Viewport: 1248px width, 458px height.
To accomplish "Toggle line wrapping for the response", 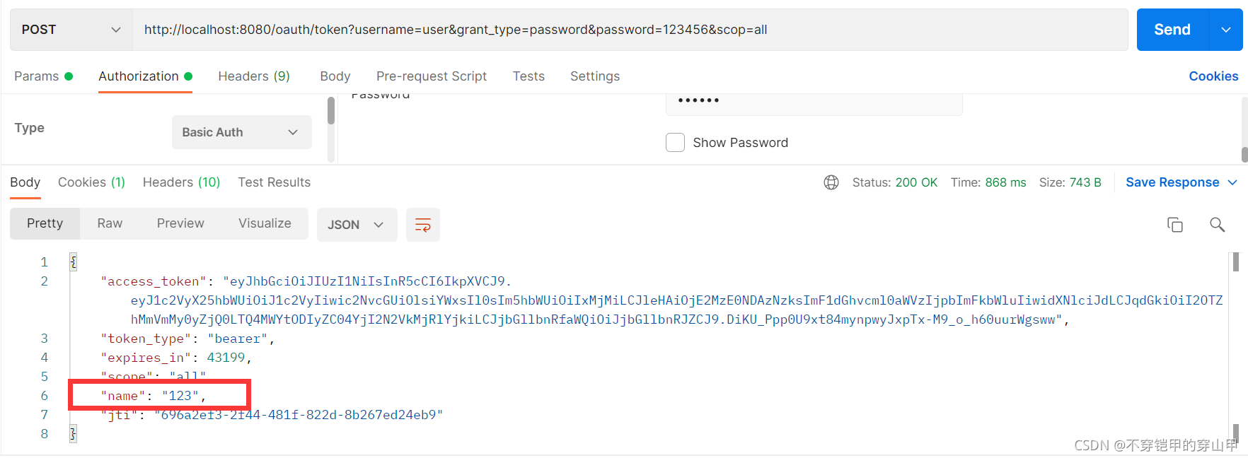I will [422, 224].
